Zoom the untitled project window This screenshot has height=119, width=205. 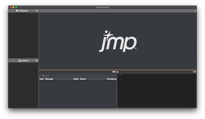click(16, 7)
